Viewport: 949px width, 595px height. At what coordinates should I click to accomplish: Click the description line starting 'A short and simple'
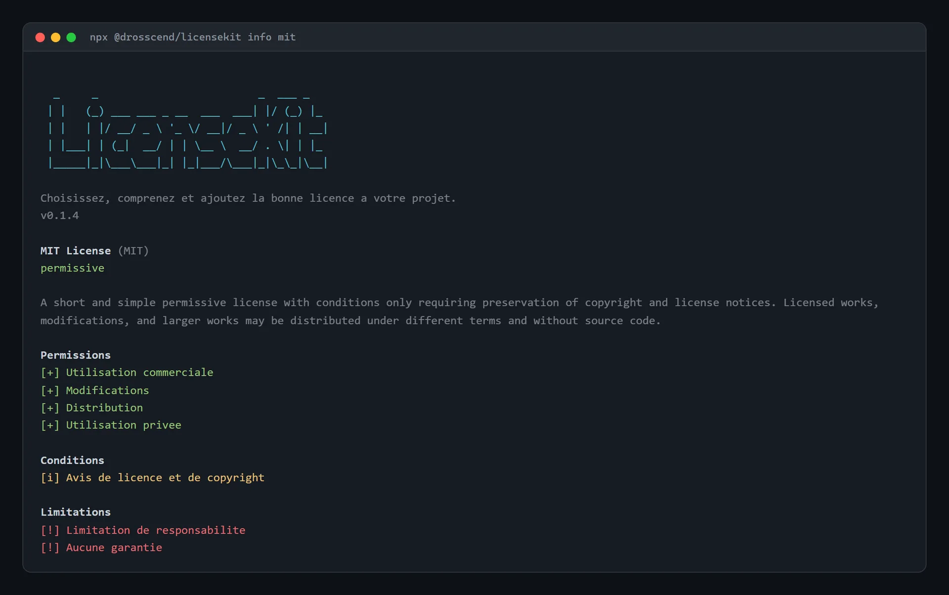(460, 302)
